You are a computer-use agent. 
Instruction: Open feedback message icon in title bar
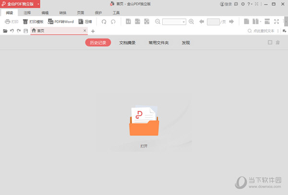[x=236, y=4]
